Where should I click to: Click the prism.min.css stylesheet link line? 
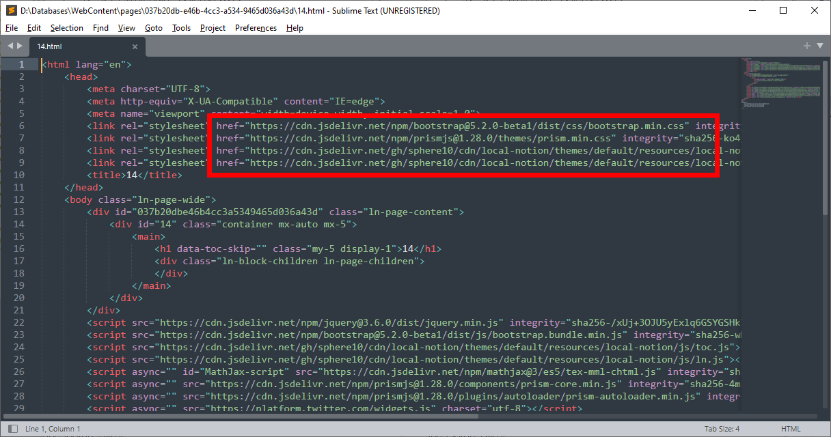(x=413, y=138)
